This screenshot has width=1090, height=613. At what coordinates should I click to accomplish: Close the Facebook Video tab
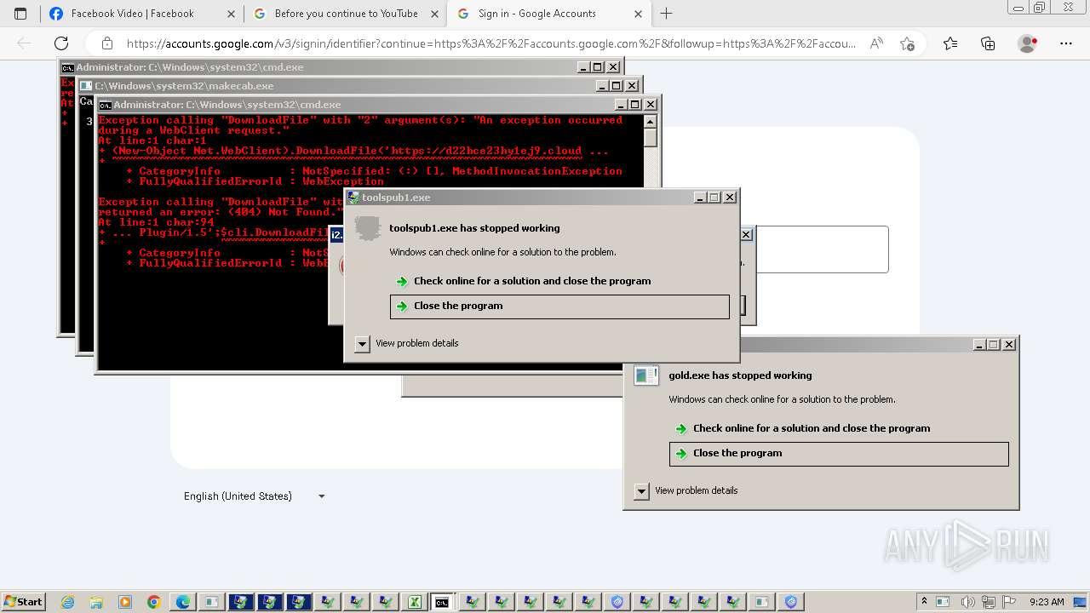point(231,14)
